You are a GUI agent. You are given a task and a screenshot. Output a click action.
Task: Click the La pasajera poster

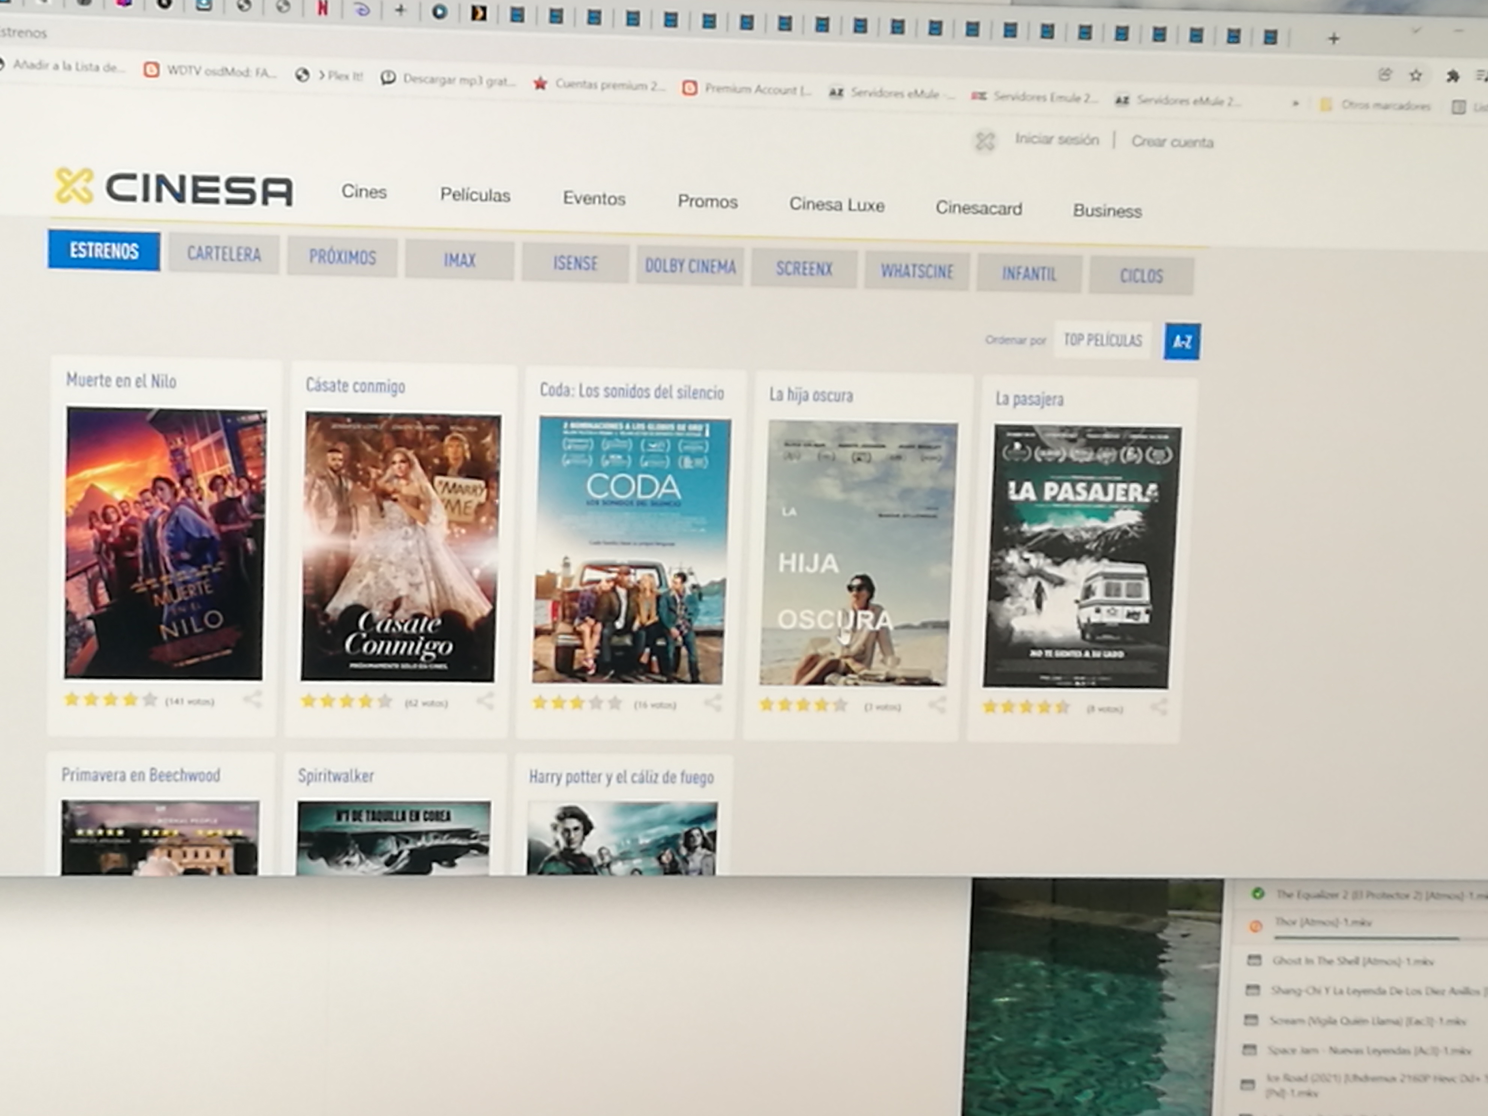pos(1082,556)
